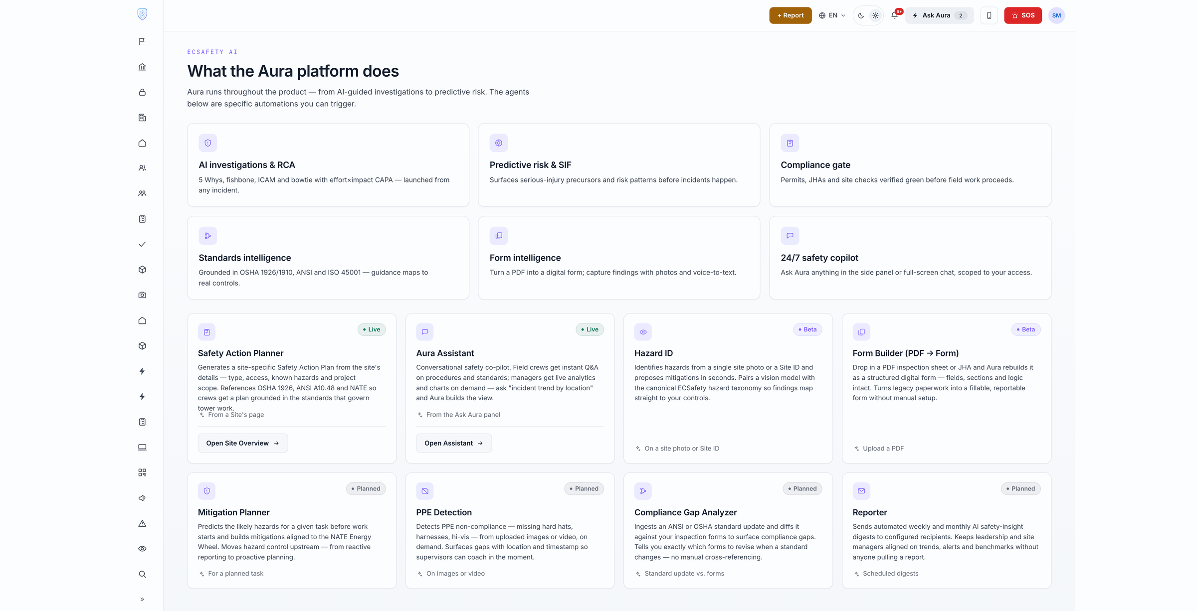Click the Planned badge on the Reporter card
This screenshot has width=1197, height=611.
[x=1021, y=489]
